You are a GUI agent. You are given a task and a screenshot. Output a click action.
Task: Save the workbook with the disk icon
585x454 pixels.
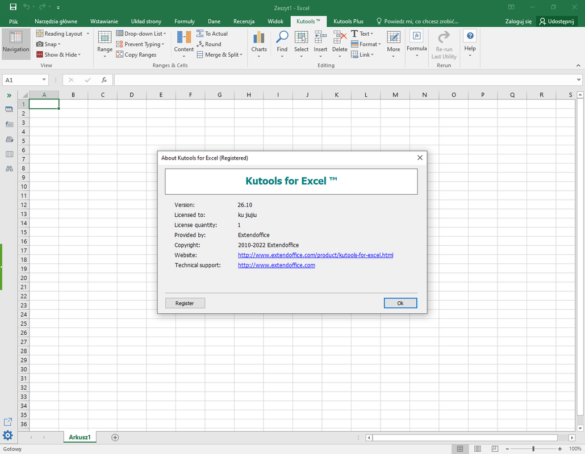click(13, 7)
